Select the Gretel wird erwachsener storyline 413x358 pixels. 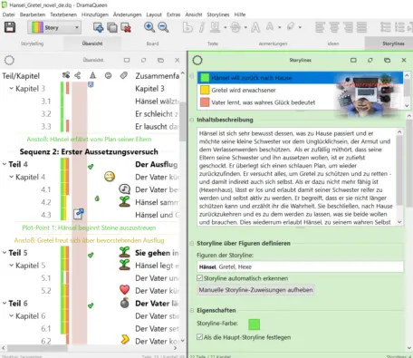point(244,90)
